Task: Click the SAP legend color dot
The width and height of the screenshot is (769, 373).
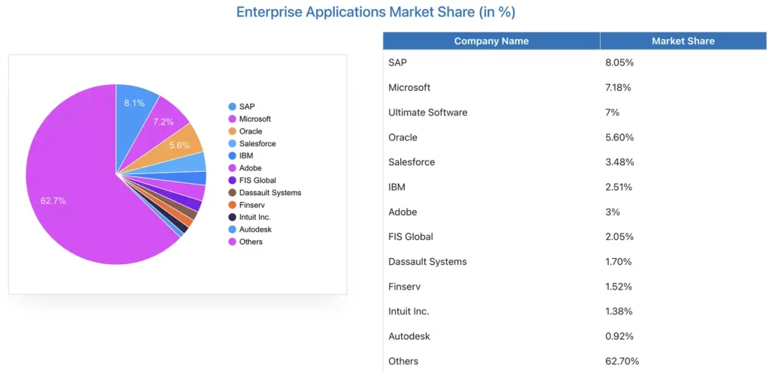Action: [233, 107]
